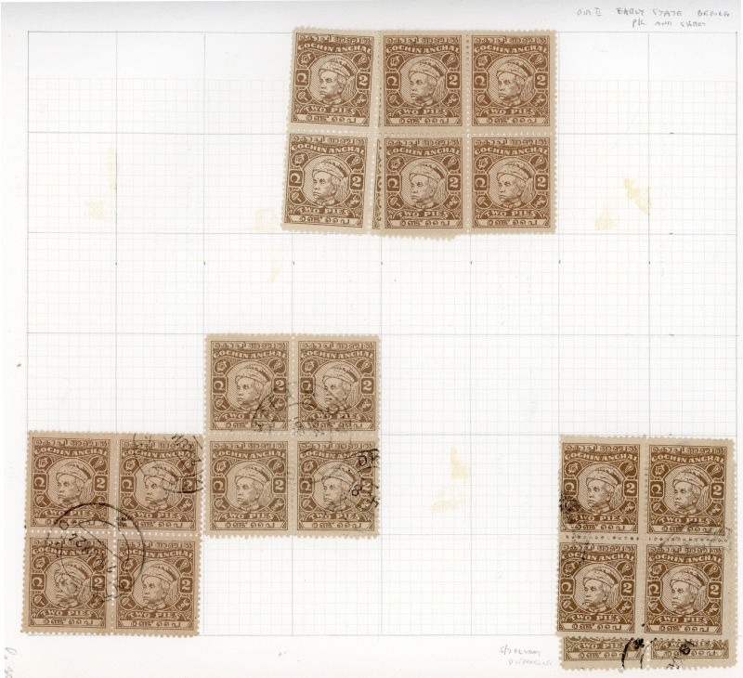Pick the top-right stamp of the far-right block
The height and width of the screenshot is (678, 743).
pyautogui.click(x=688, y=488)
